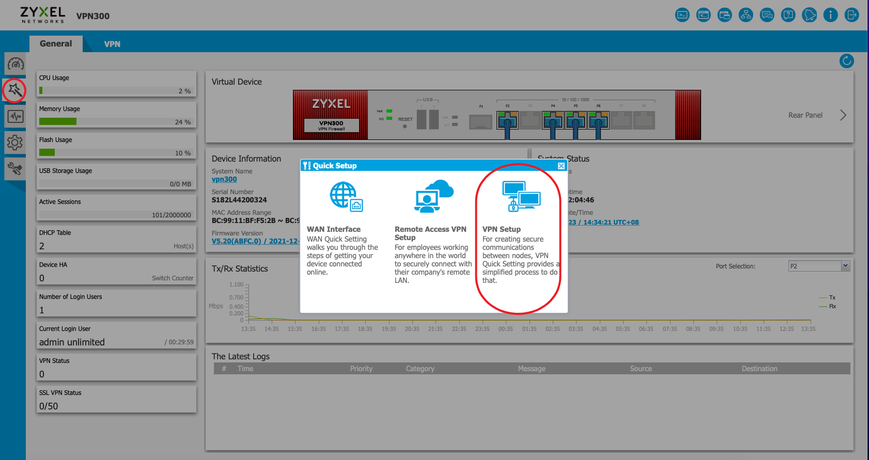This screenshot has height=460, width=869.
Task: Sort logs by the Message column
Action: pos(532,369)
